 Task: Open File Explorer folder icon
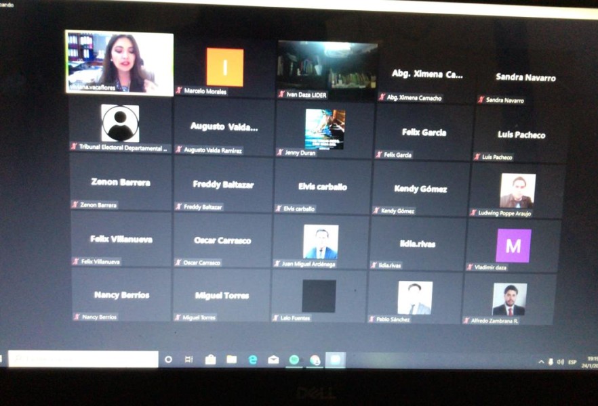231,360
